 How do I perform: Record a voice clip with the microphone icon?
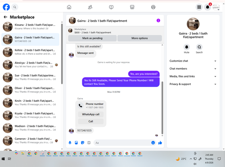pyautogui.click(x=70, y=143)
